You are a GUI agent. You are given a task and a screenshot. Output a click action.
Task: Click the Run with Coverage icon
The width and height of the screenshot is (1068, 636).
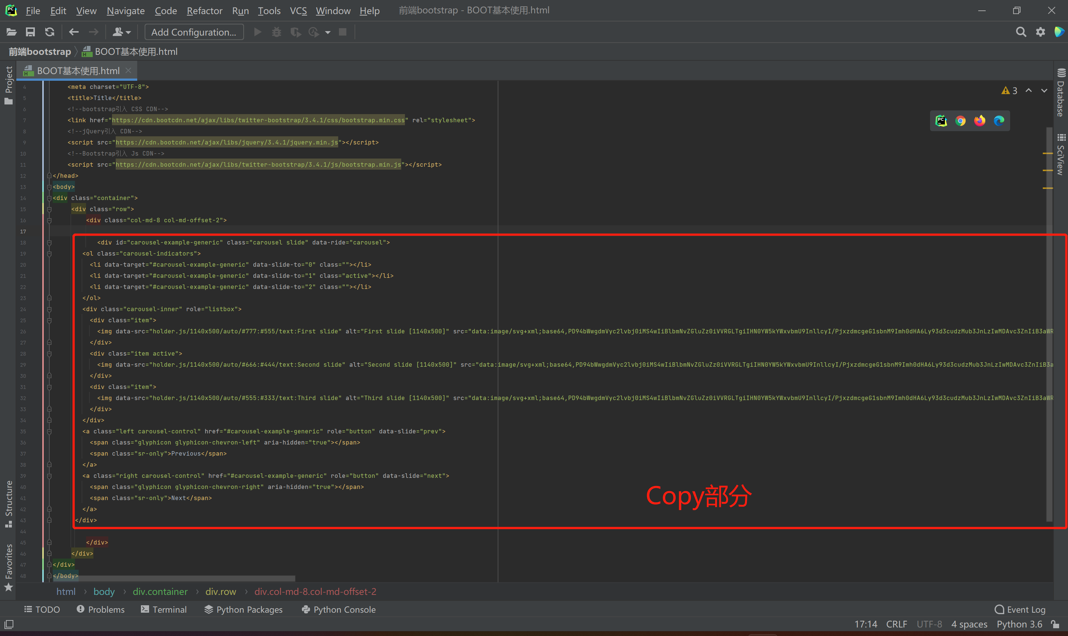296,32
